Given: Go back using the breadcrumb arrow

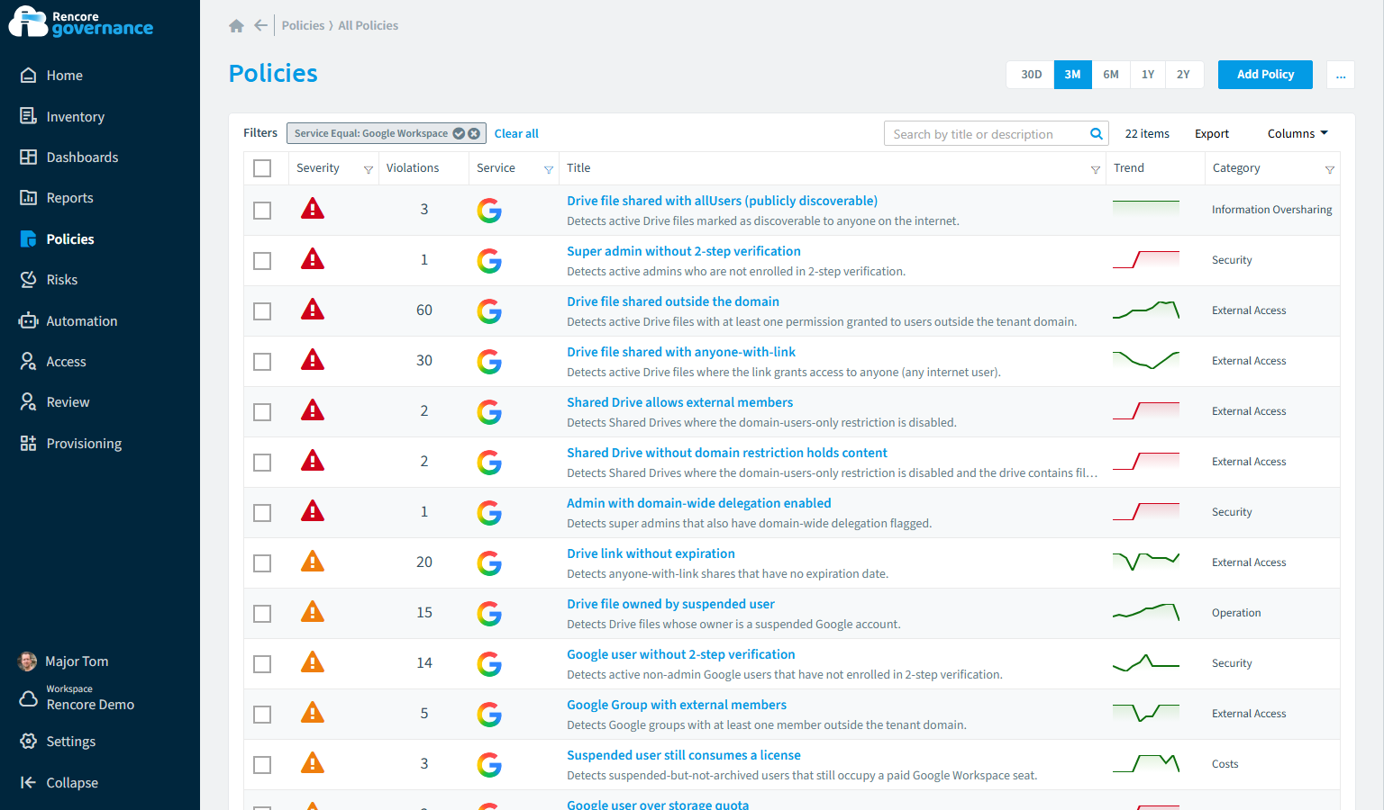Looking at the screenshot, I should coord(260,25).
